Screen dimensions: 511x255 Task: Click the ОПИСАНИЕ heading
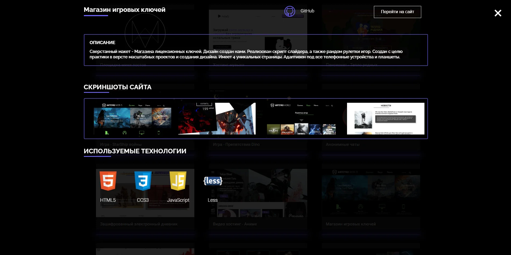(102, 42)
